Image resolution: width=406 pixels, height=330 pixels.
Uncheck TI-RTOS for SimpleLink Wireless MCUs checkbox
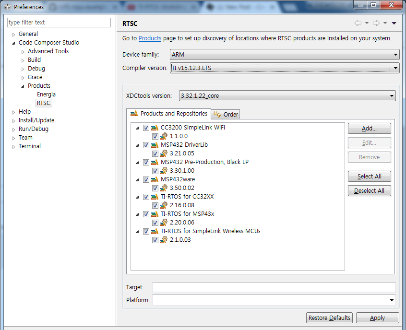[146, 231]
